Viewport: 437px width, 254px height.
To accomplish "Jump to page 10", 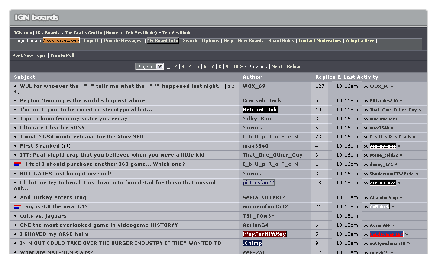I will click(x=236, y=67).
